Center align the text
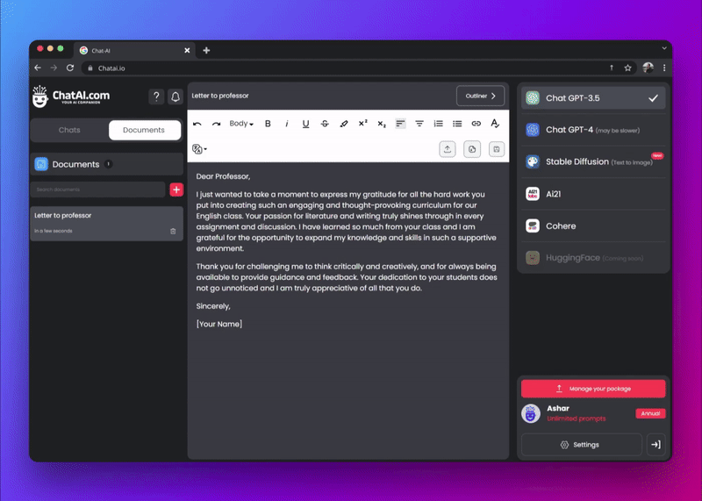Screen dimensions: 702x501 [x=419, y=124]
